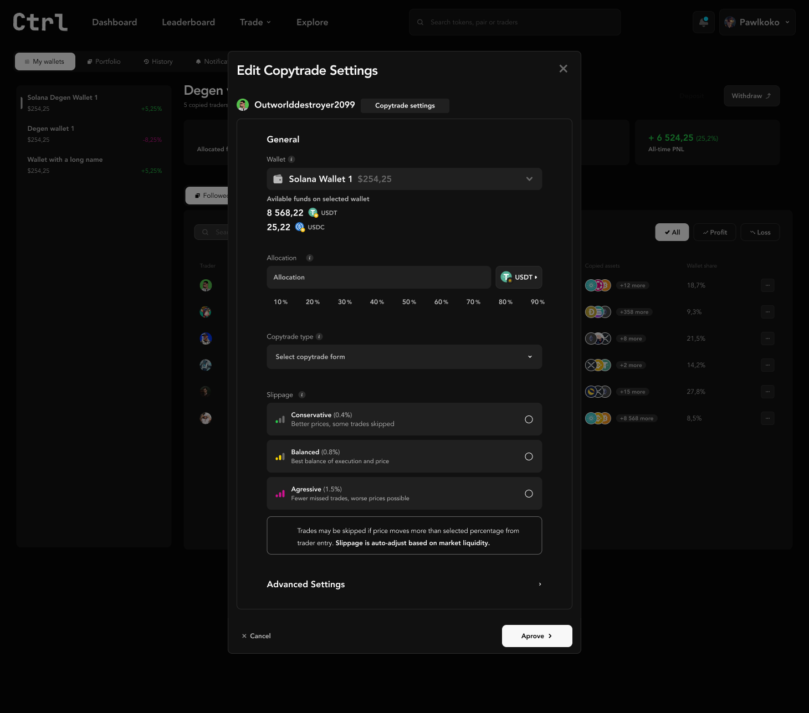Filter followed traders by All
Image resolution: width=809 pixels, height=713 pixels.
tap(672, 232)
